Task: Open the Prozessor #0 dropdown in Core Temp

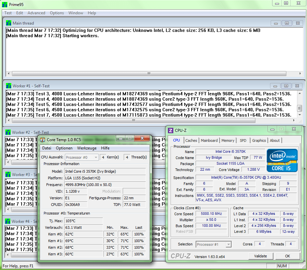Action: (81, 157)
